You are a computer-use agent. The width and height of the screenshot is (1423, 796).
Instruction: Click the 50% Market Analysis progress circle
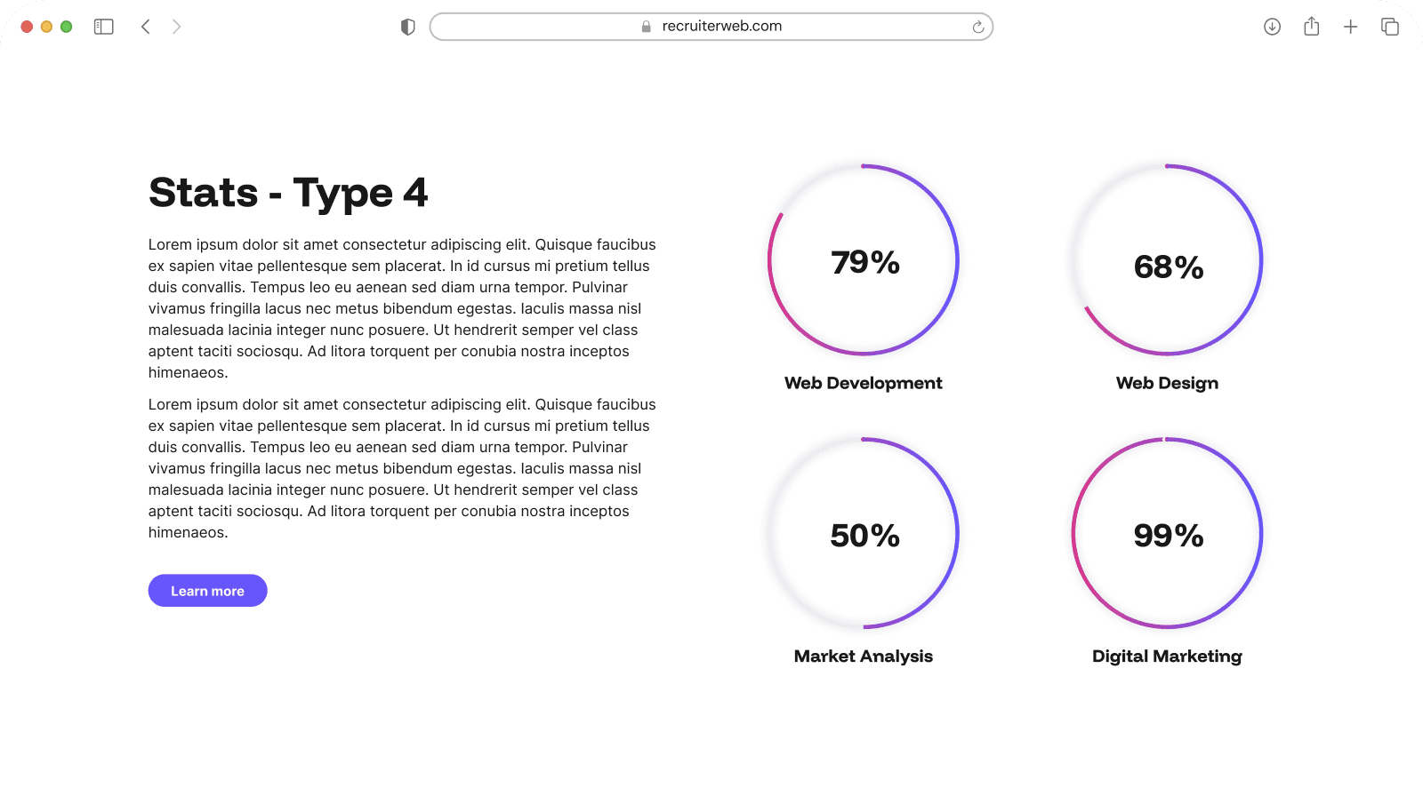tap(863, 534)
